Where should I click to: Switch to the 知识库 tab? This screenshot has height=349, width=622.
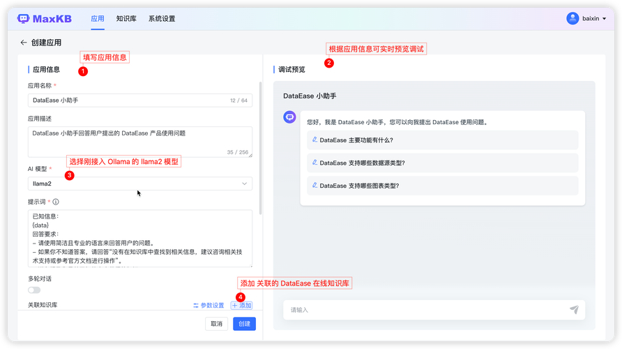pyautogui.click(x=126, y=19)
